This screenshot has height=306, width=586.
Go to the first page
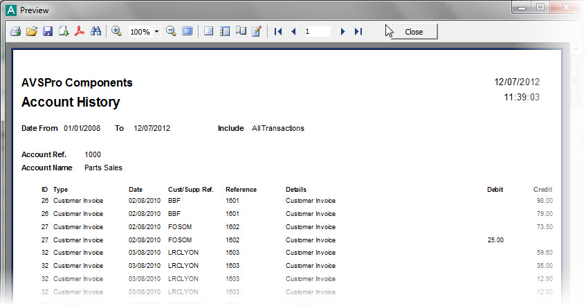[x=278, y=32]
